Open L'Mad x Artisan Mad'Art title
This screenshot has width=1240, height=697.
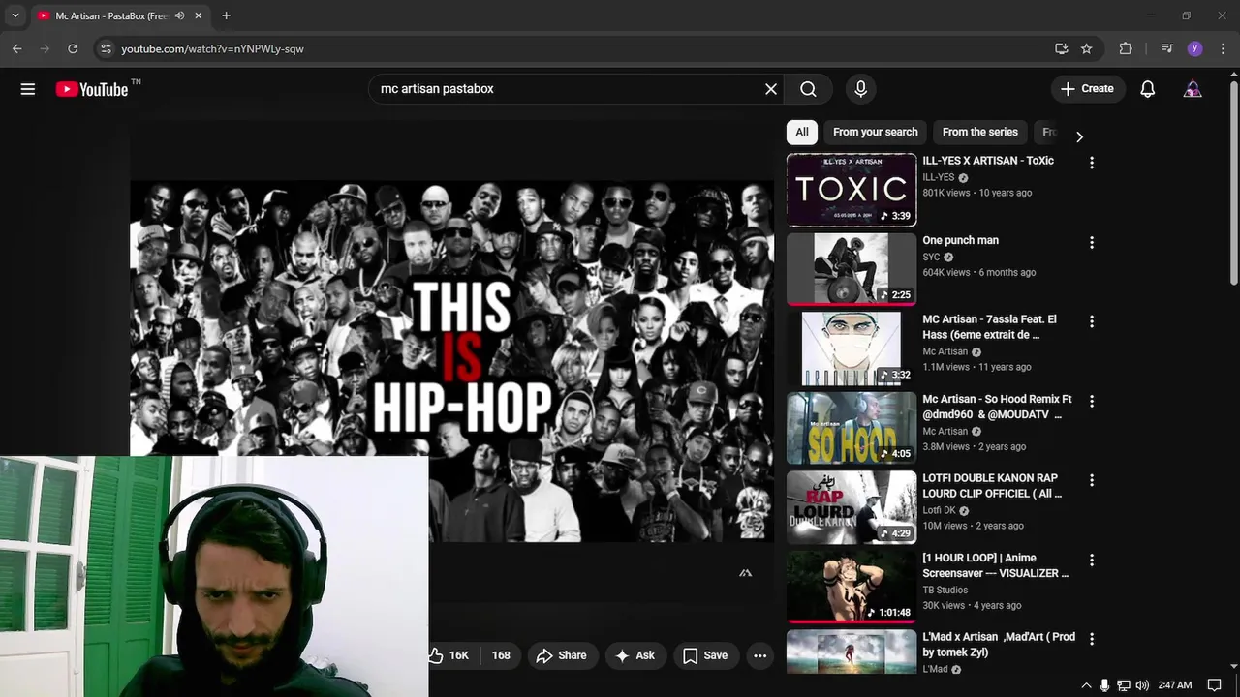click(x=999, y=645)
